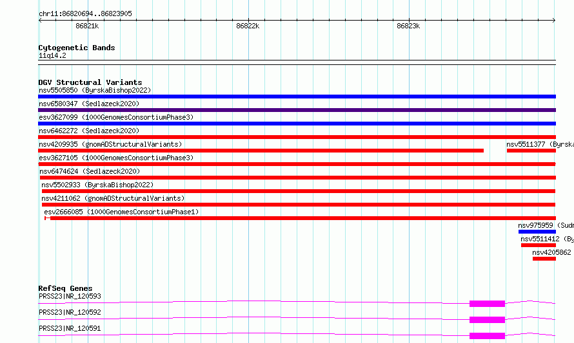Select the short red bar under nsv5511412
The image size is (574, 343).
[x=539, y=245]
